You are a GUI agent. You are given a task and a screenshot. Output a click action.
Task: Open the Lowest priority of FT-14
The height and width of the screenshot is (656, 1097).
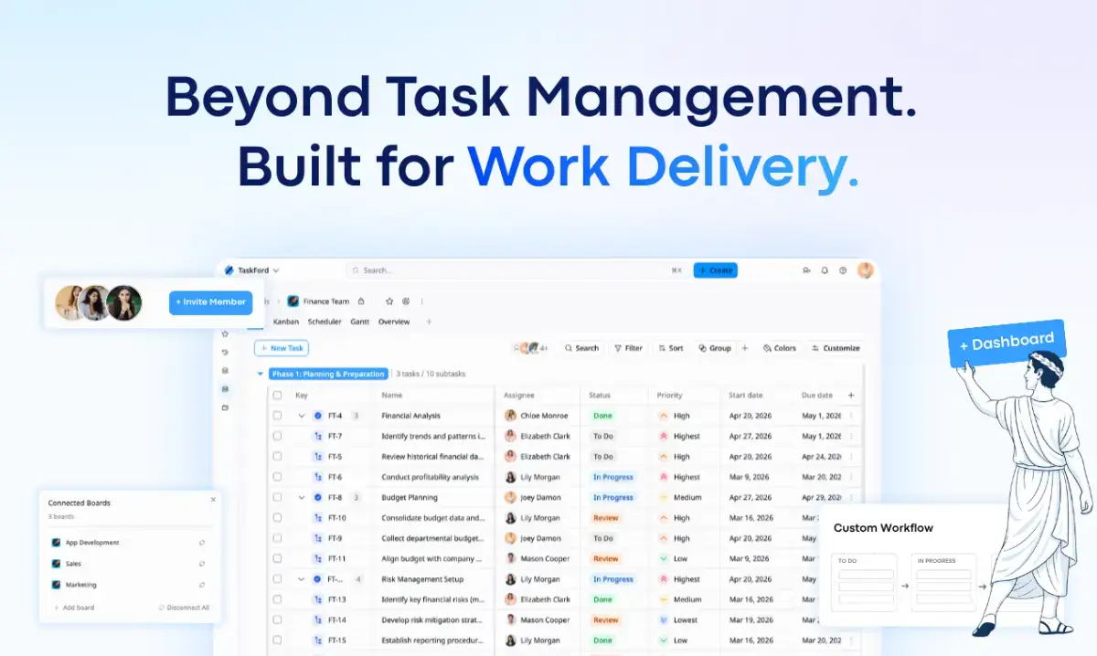(x=679, y=620)
